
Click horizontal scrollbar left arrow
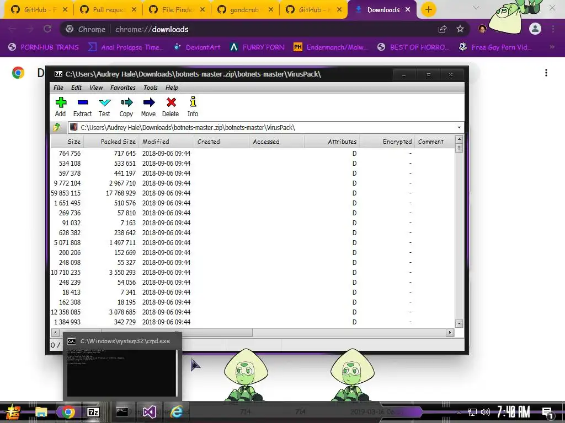click(x=56, y=332)
